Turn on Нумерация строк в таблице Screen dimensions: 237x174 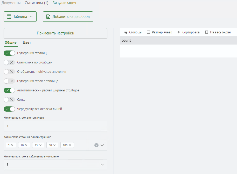point(9,81)
